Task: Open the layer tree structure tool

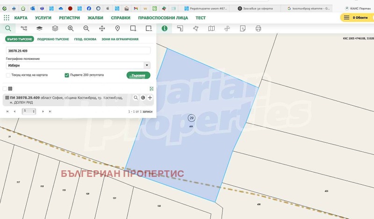Action: 24,29
